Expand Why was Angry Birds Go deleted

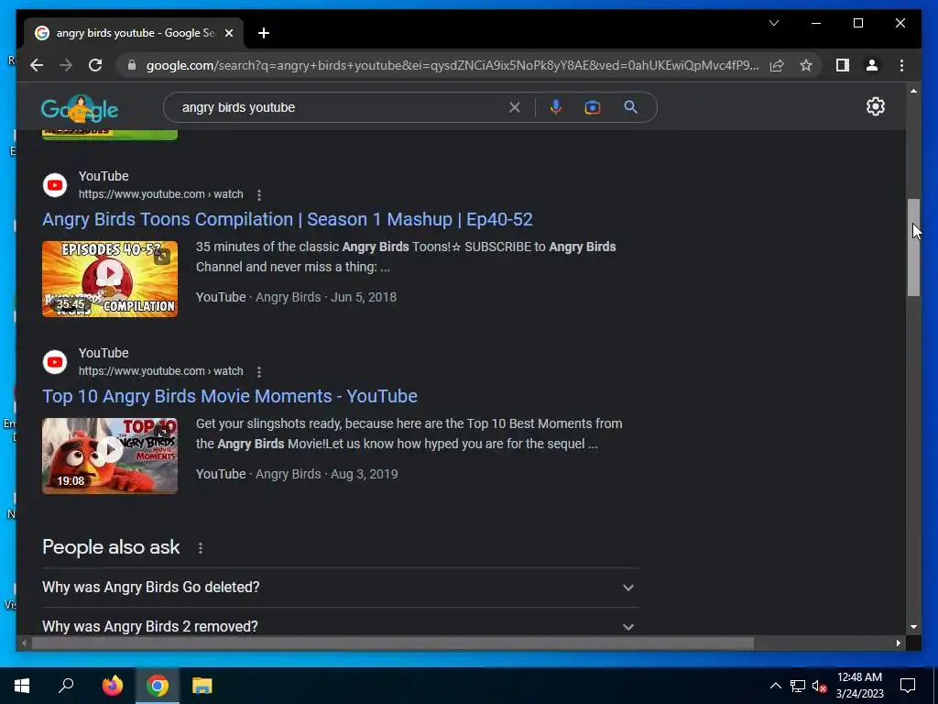341,588
